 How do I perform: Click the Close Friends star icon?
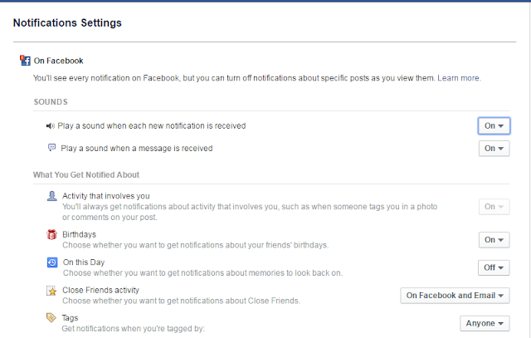[52, 291]
